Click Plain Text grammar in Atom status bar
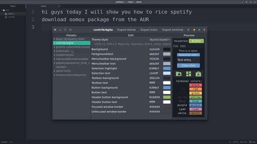The image size is (257, 144). (243, 142)
